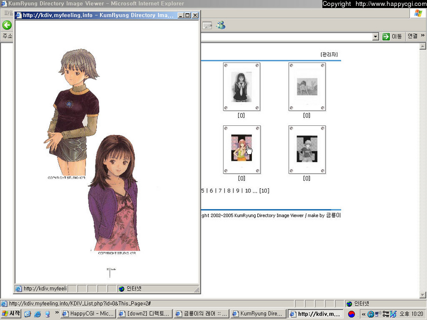Open the colored pink-haired girl thumbnail
This screenshot has width=427, height=320.
tap(242, 149)
